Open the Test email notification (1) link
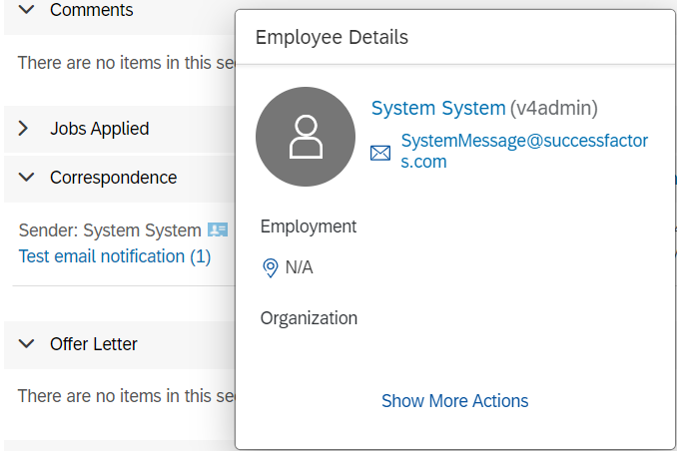The width and height of the screenshot is (677, 451). pyautogui.click(x=115, y=256)
